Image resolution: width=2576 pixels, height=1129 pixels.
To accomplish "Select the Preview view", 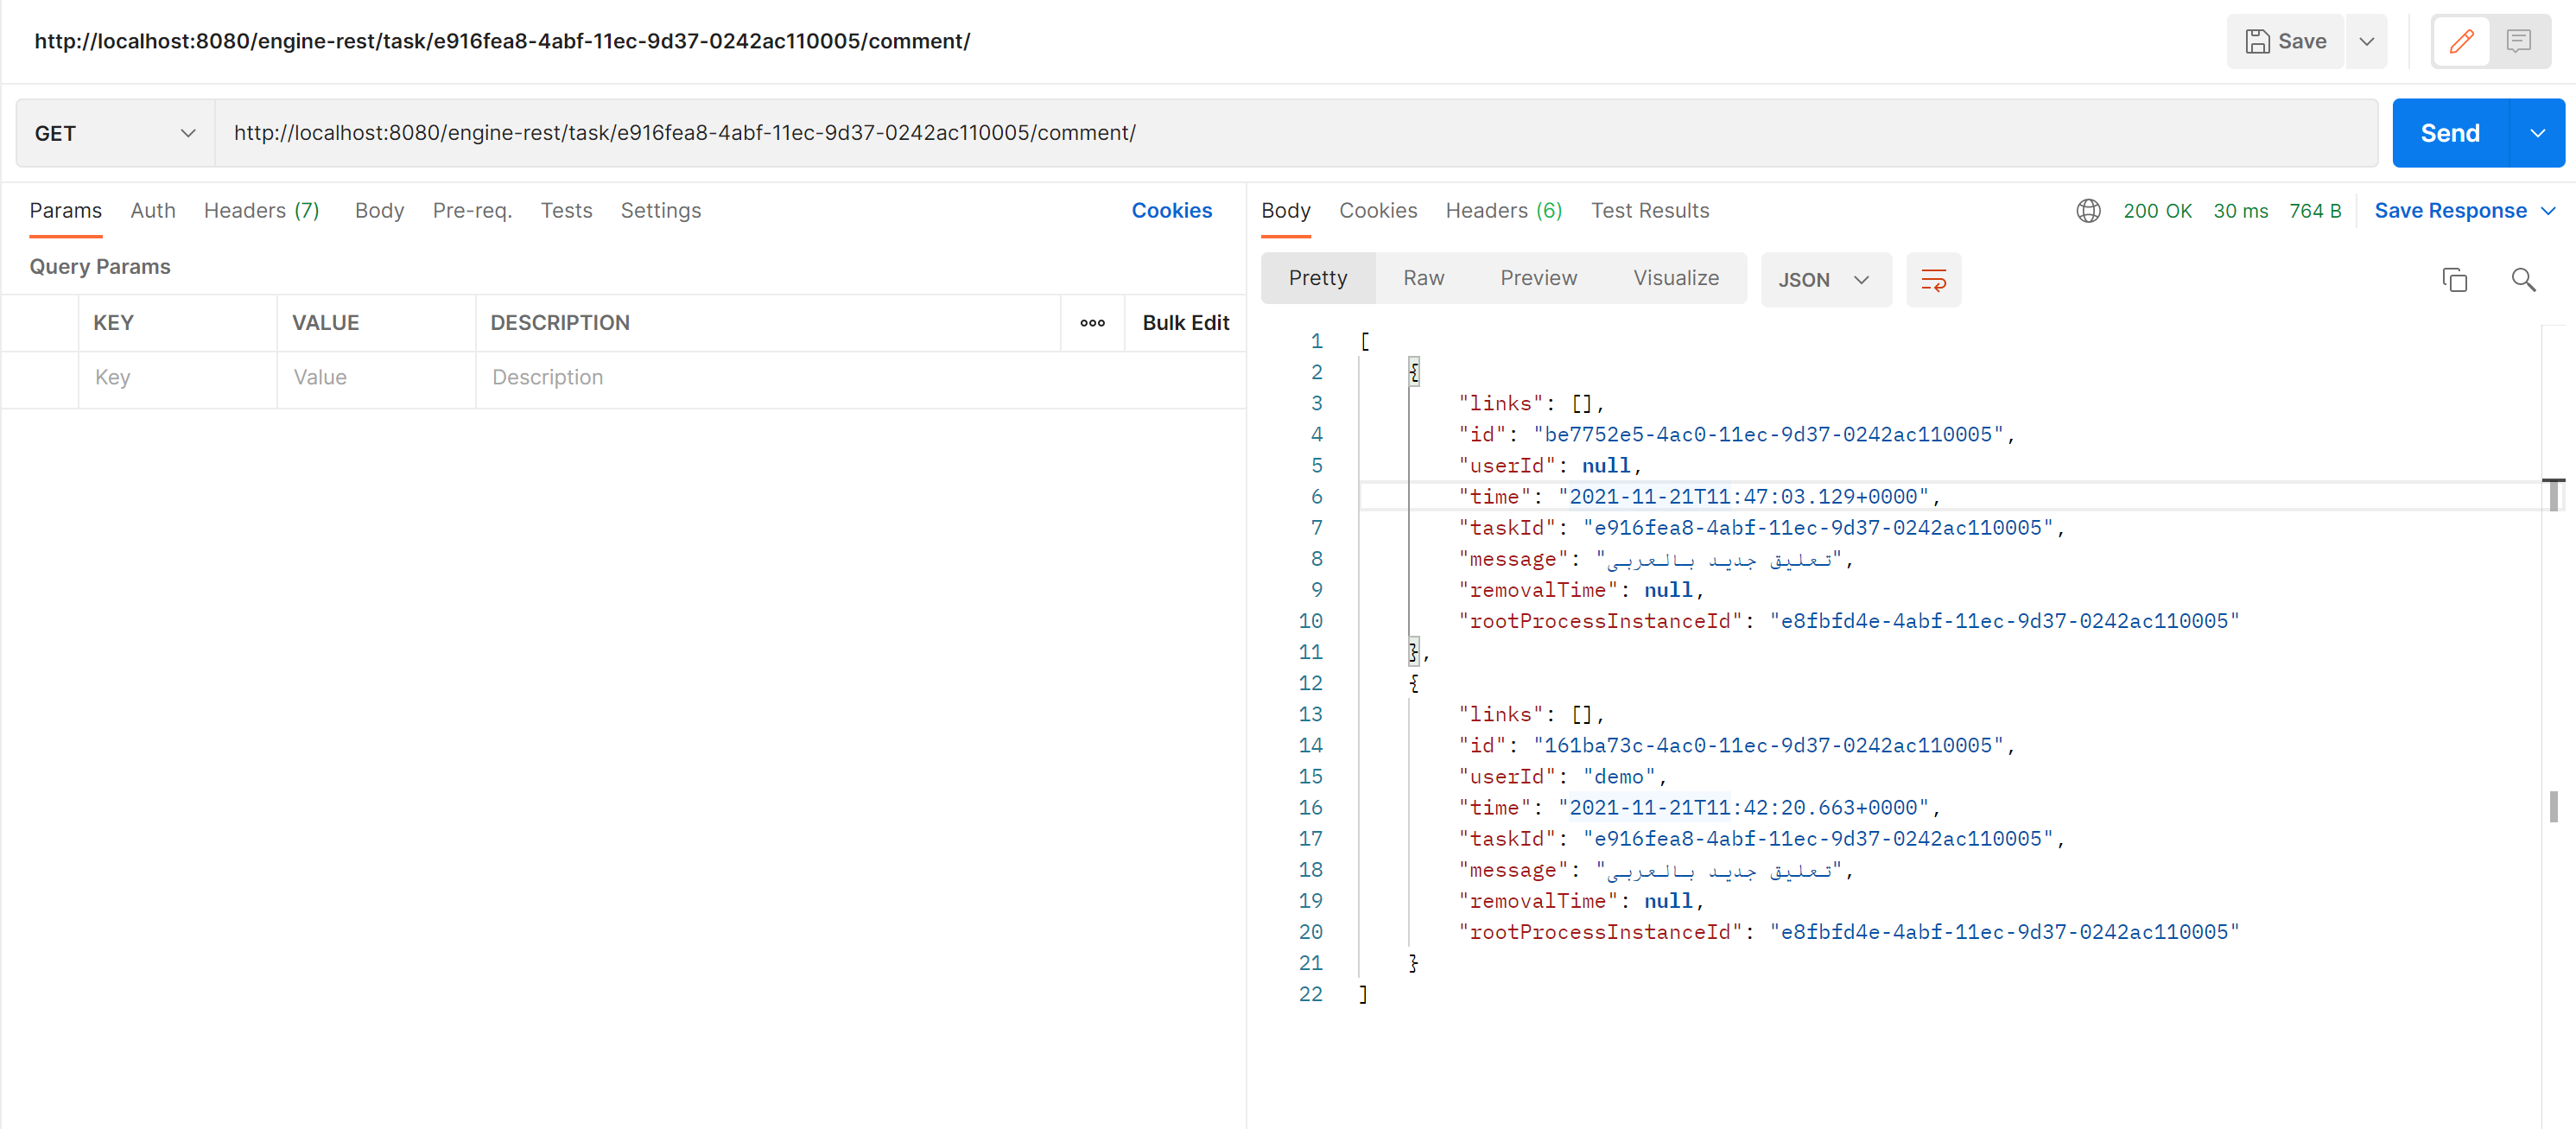I will coord(1538,278).
